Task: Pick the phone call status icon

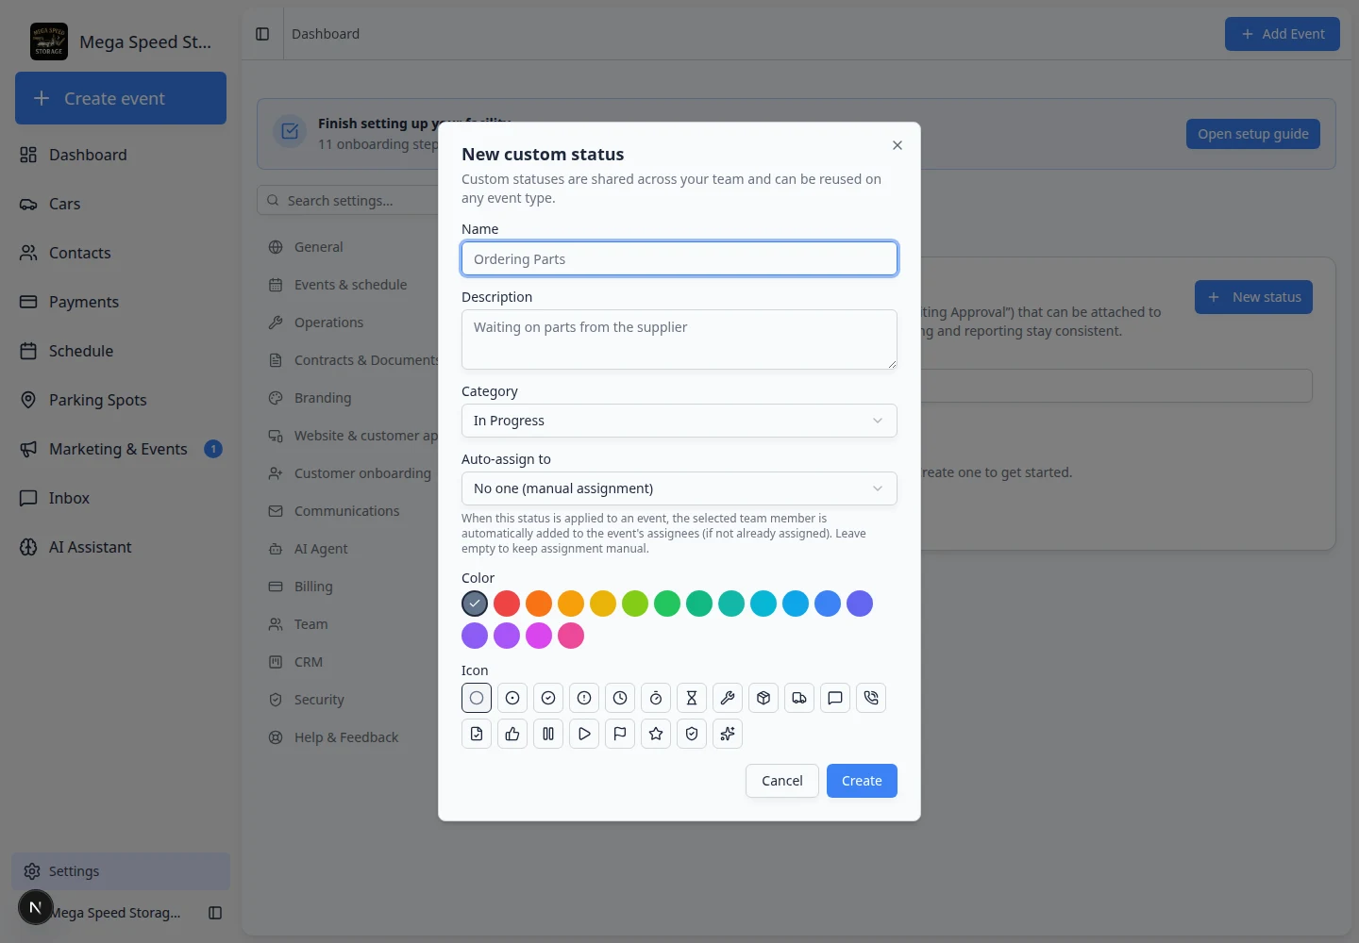Action: (871, 698)
